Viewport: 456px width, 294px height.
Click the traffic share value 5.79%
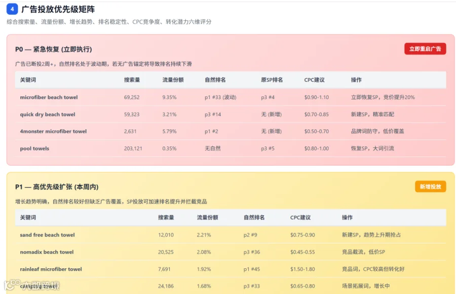pos(170,131)
